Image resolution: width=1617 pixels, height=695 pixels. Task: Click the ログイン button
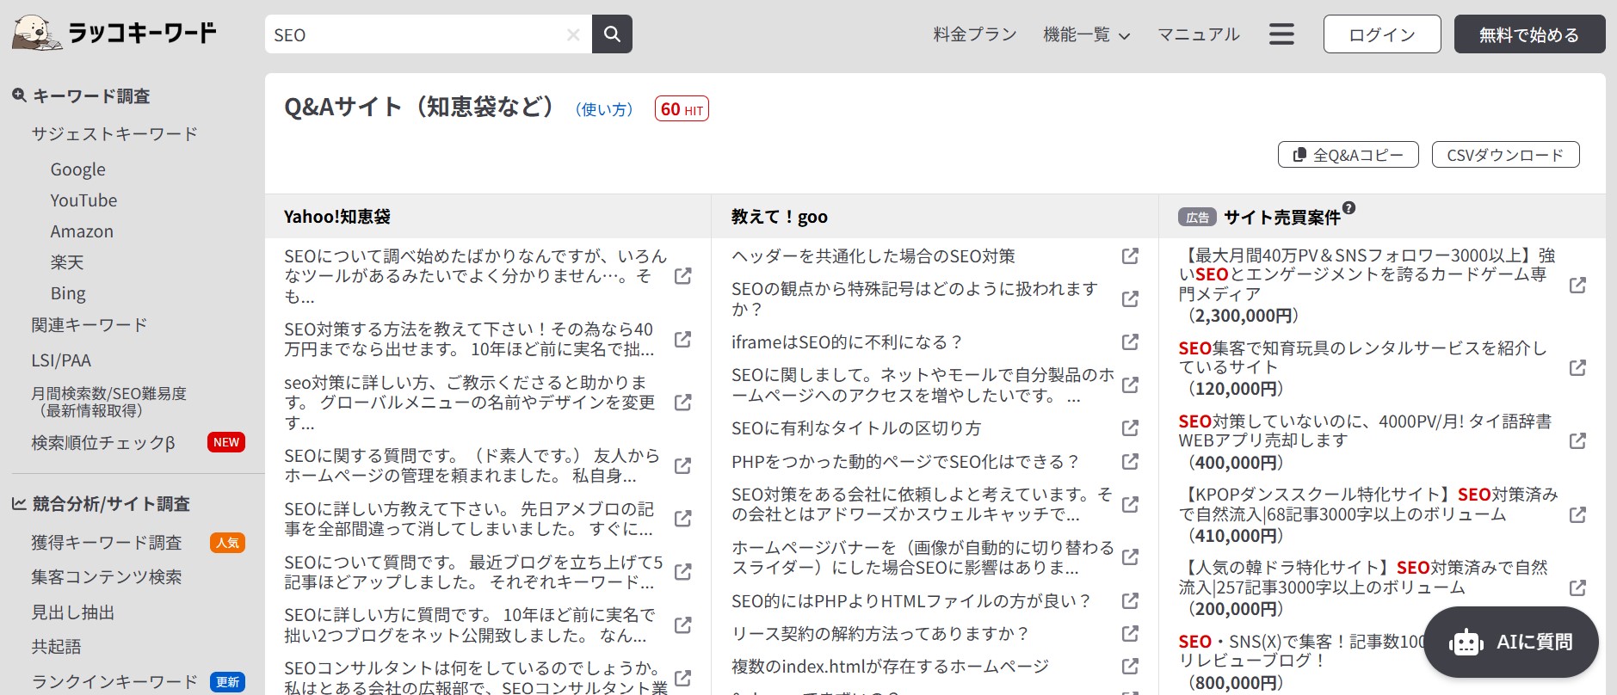tap(1382, 34)
